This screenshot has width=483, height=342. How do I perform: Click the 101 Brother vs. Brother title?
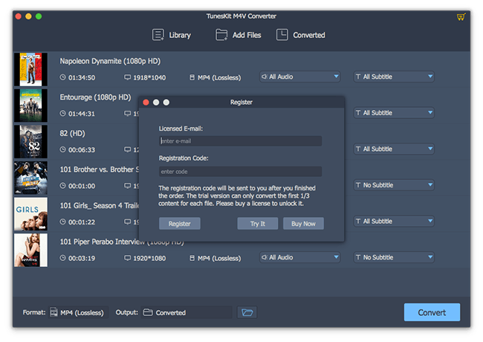(99, 170)
